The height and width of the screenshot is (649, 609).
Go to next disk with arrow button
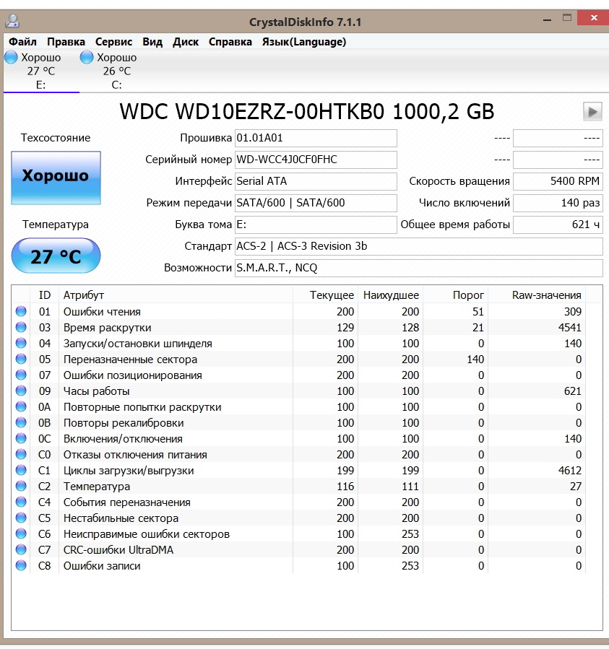tap(592, 111)
